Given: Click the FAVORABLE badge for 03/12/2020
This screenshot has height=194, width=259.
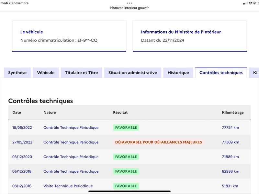Looking at the screenshot, I should point(126,157).
